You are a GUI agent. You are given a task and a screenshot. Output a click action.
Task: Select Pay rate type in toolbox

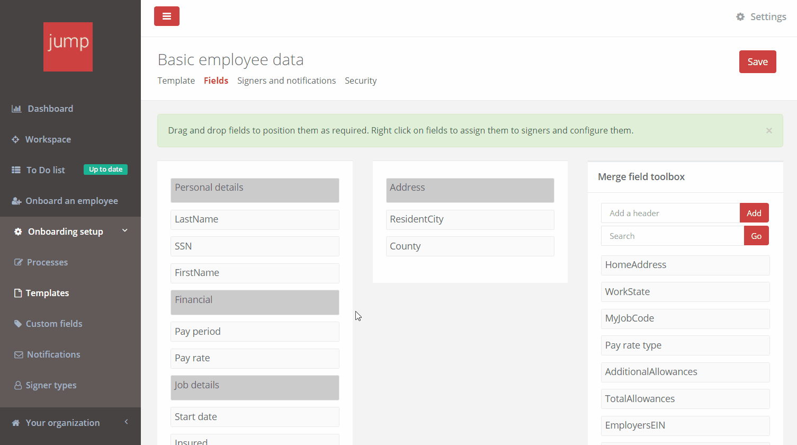(685, 345)
